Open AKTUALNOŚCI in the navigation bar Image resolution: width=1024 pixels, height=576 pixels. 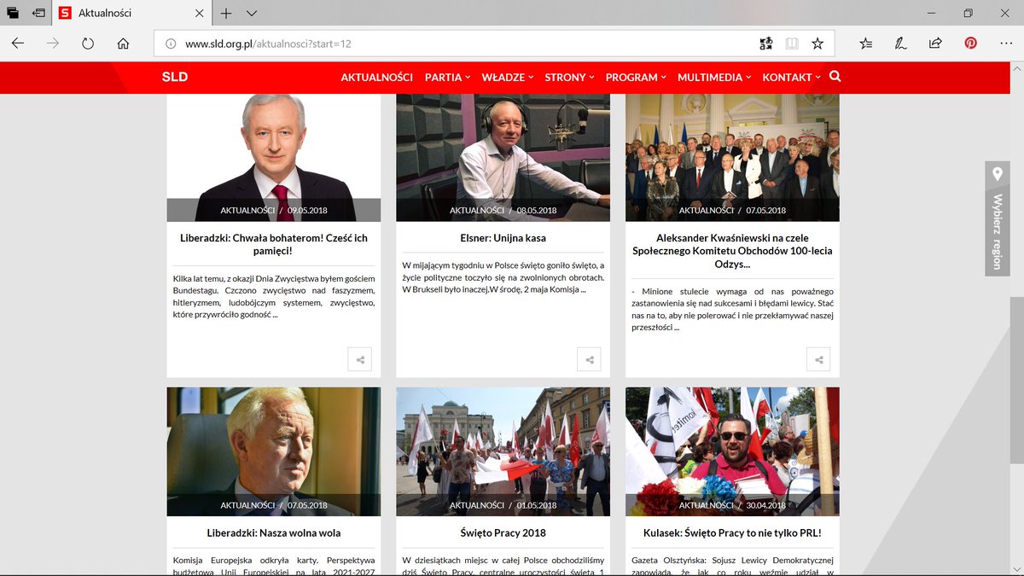(377, 77)
